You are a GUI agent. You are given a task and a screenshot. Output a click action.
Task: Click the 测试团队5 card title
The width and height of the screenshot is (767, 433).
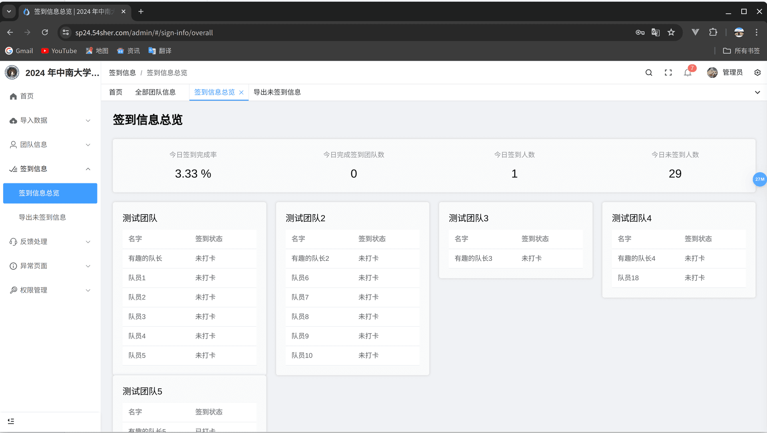143,391
